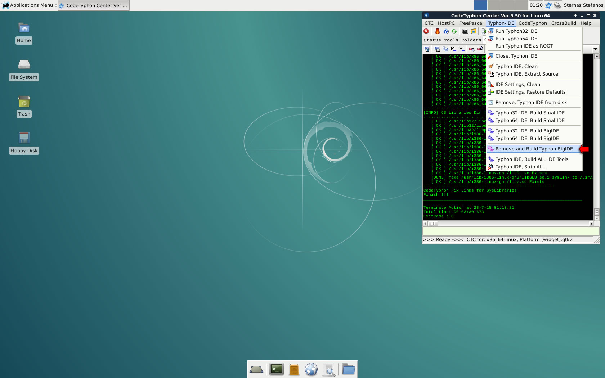Click the red stop button in CodeTyphon toolbar
Image resolution: width=605 pixels, height=378 pixels.
[x=426, y=31]
